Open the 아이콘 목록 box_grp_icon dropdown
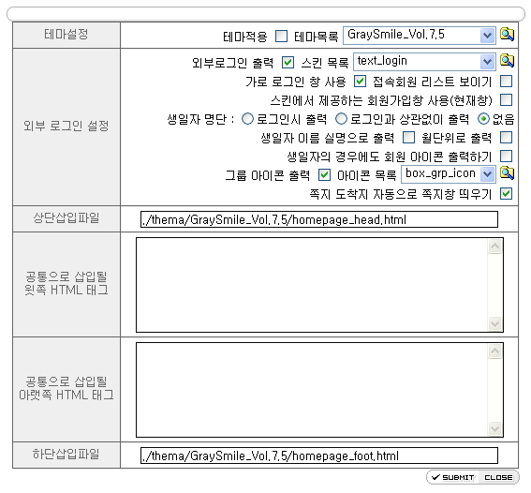Viewport: 531px width, 493px height. (449, 174)
